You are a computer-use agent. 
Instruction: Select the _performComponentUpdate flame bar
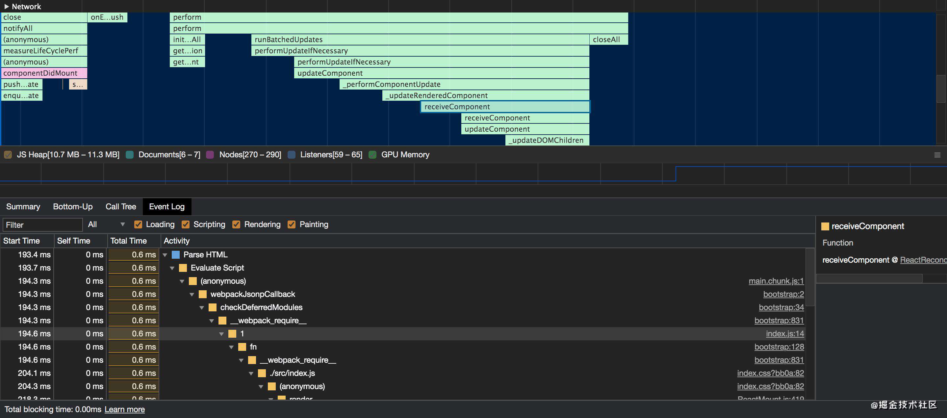pos(464,84)
